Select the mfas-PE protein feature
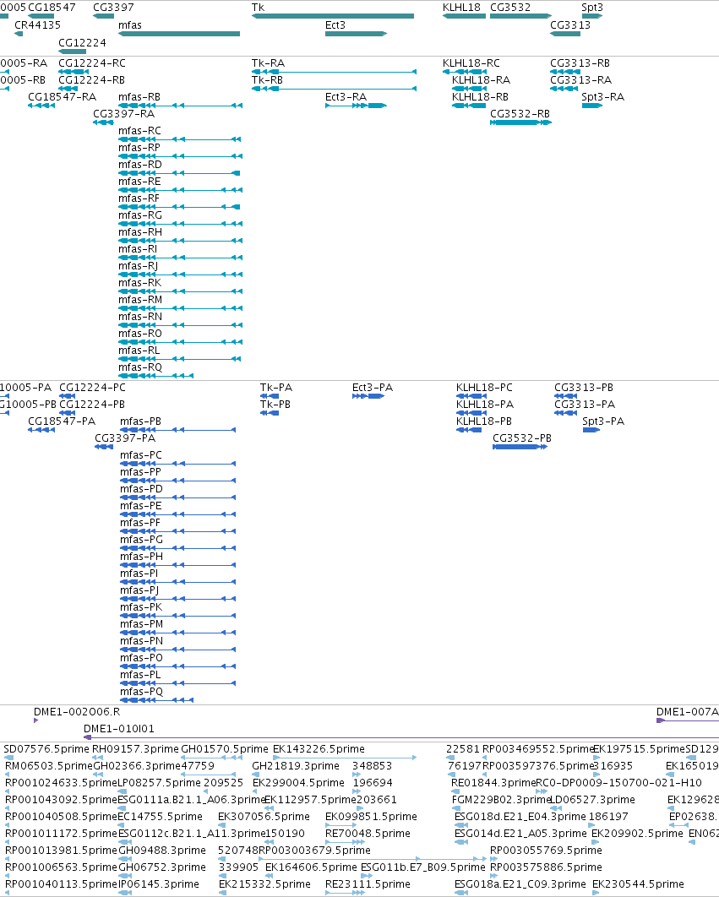Image resolution: width=719 pixels, height=897 pixels. (x=178, y=514)
